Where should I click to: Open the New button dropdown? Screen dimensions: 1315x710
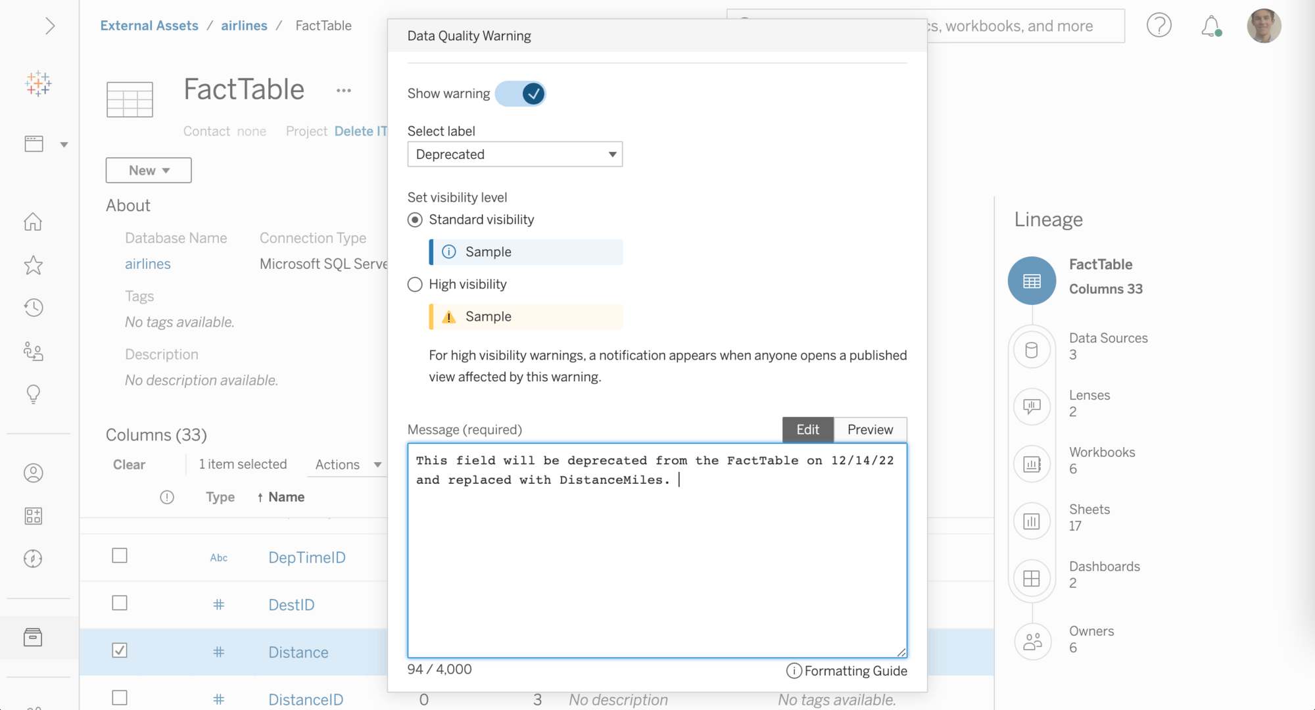[148, 170]
